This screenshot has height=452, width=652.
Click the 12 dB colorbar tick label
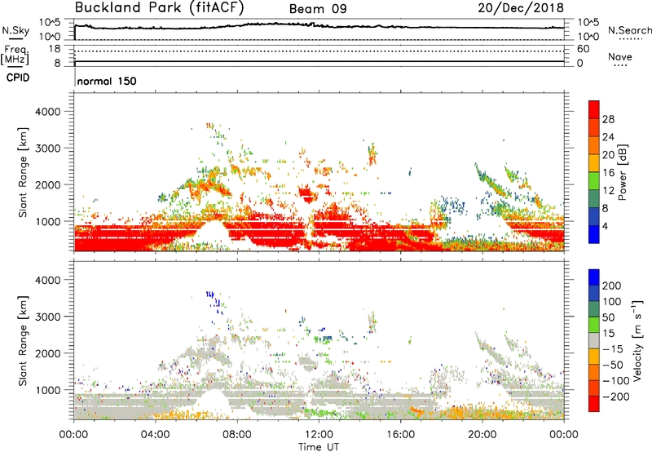coord(608,191)
